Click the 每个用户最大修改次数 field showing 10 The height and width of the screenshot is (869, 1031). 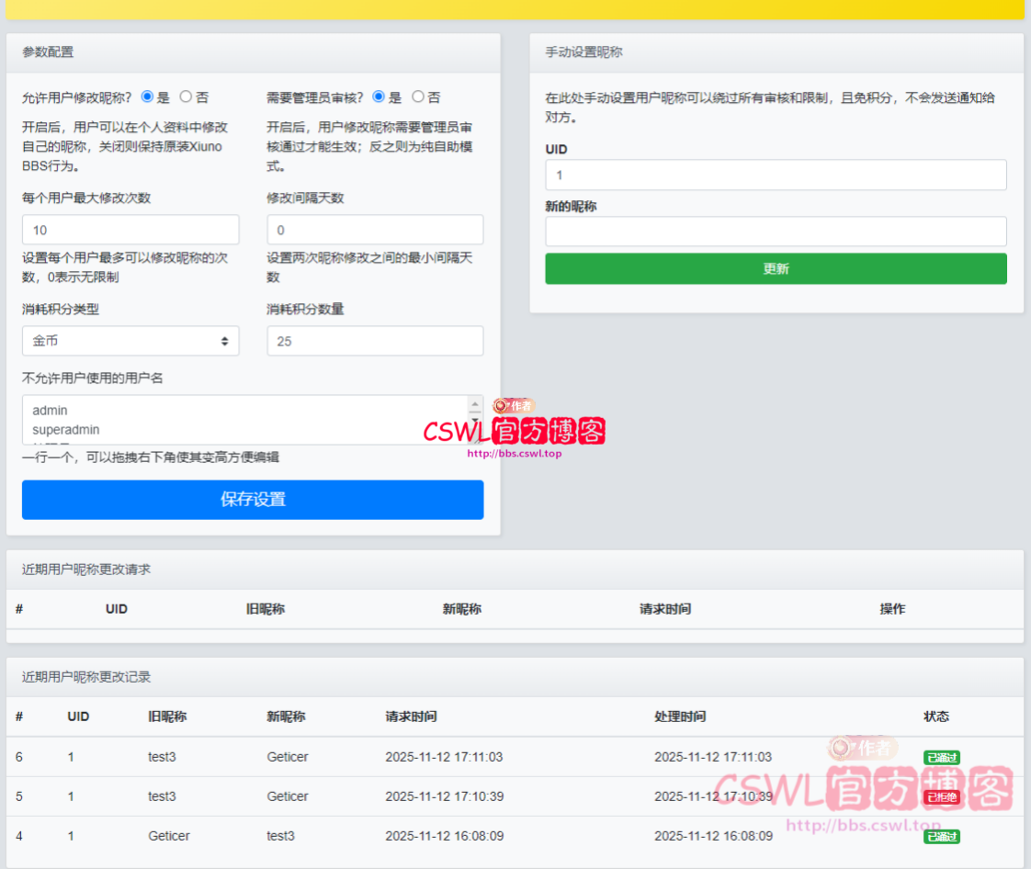[x=130, y=229]
